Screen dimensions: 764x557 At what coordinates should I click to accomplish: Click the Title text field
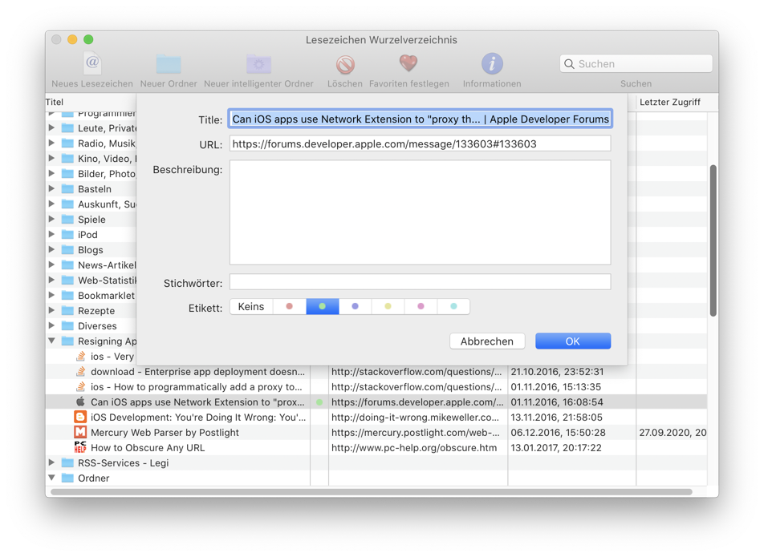coord(420,119)
